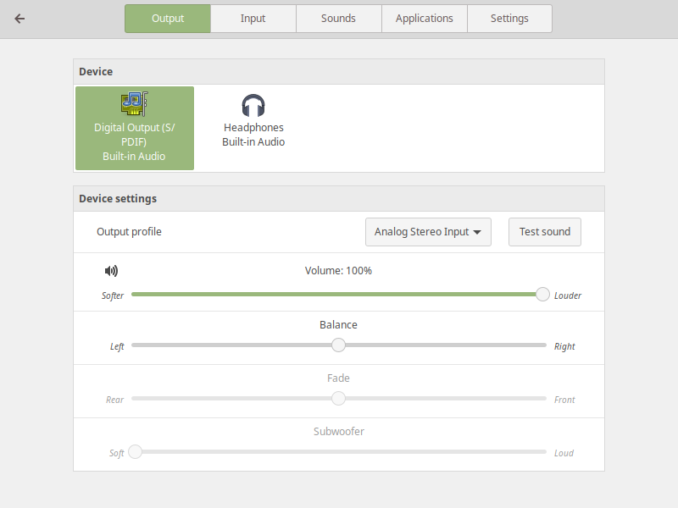Image resolution: width=678 pixels, height=508 pixels.
Task: Select the Headphones device icon
Action: [x=253, y=105]
